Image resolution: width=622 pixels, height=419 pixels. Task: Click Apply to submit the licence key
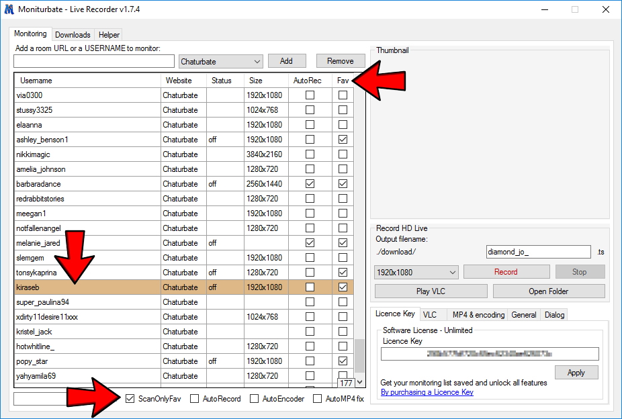click(576, 373)
